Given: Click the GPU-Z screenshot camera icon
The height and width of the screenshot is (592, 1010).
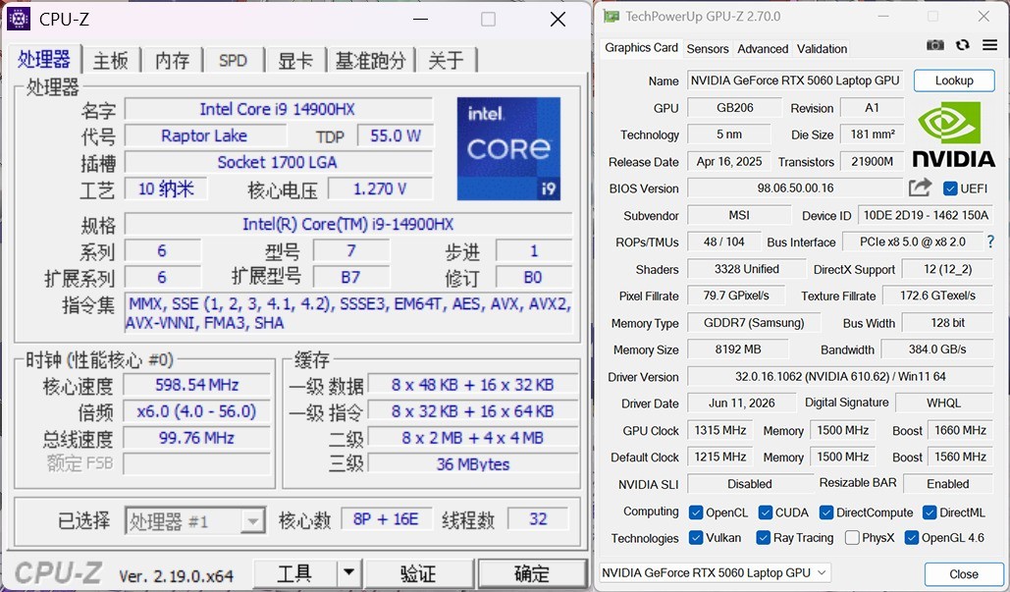Looking at the screenshot, I should click(934, 45).
